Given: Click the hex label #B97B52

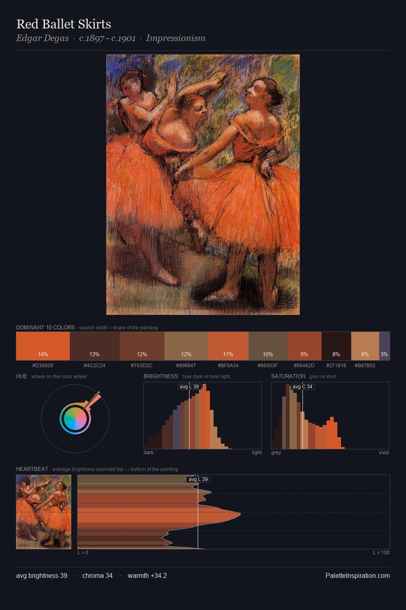Looking at the screenshot, I should pyautogui.click(x=365, y=366).
